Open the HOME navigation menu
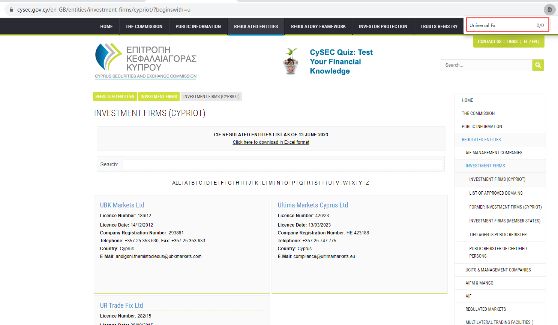This screenshot has width=558, height=325. (x=106, y=27)
